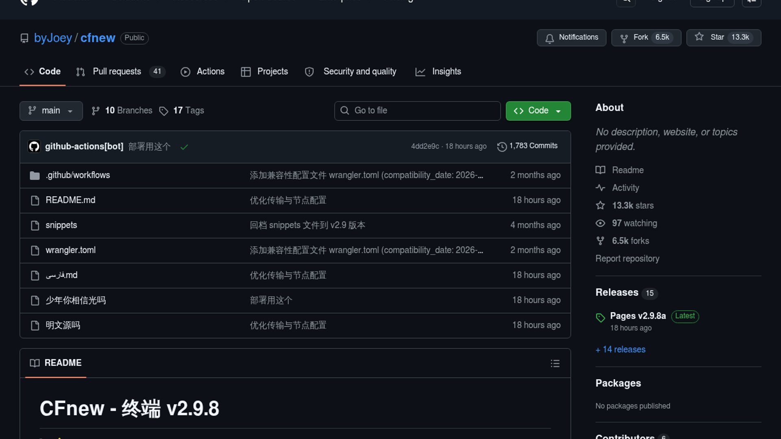Open the snippets file

click(x=61, y=225)
